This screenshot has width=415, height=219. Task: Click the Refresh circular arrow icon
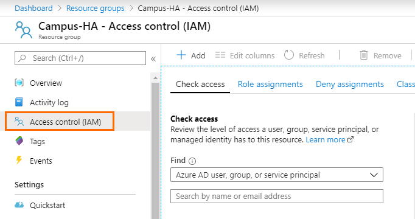[289, 55]
